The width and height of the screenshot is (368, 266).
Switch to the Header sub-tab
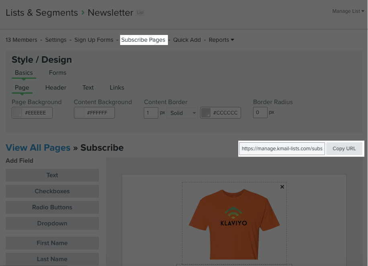(x=55, y=88)
